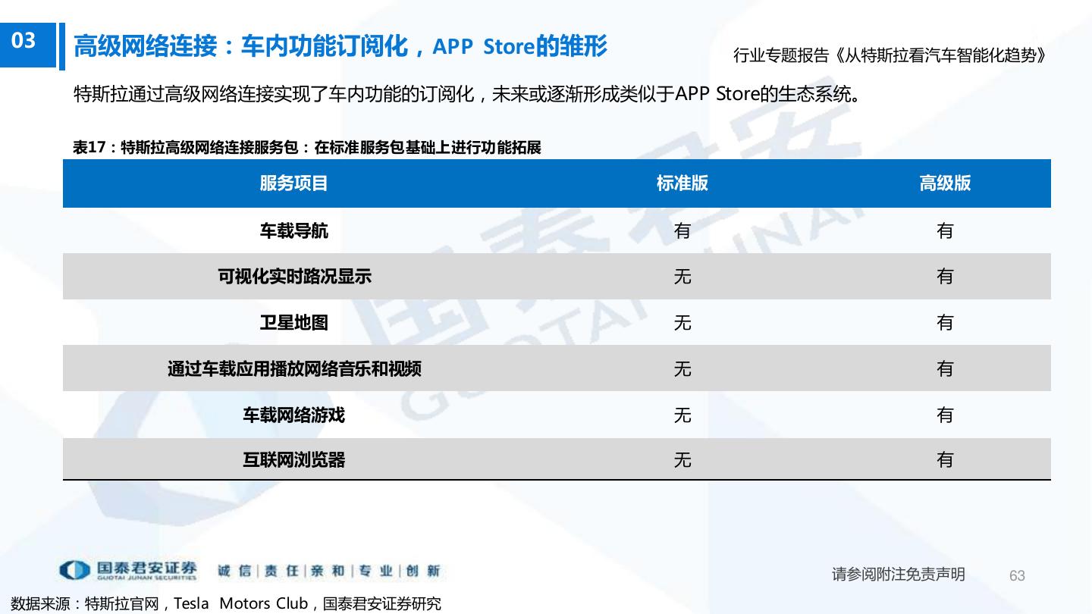Click the 高级版 value for 车载导航
Viewport: 1092px width, 614px height.
coord(945,230)
